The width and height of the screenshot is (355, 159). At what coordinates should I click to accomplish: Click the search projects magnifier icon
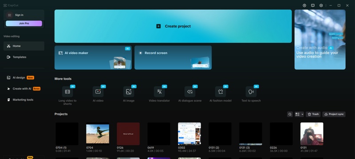pos(290,114)
